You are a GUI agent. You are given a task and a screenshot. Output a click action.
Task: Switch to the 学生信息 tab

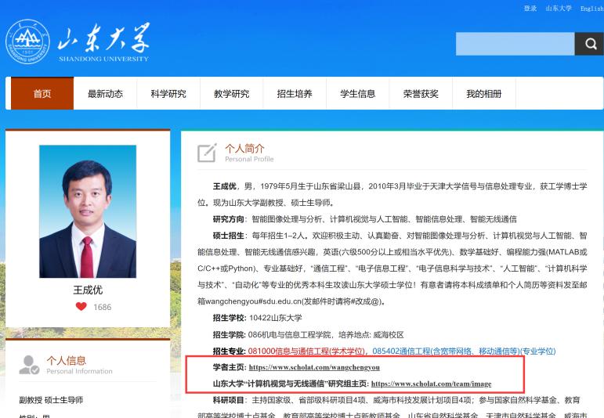point(357,94)
